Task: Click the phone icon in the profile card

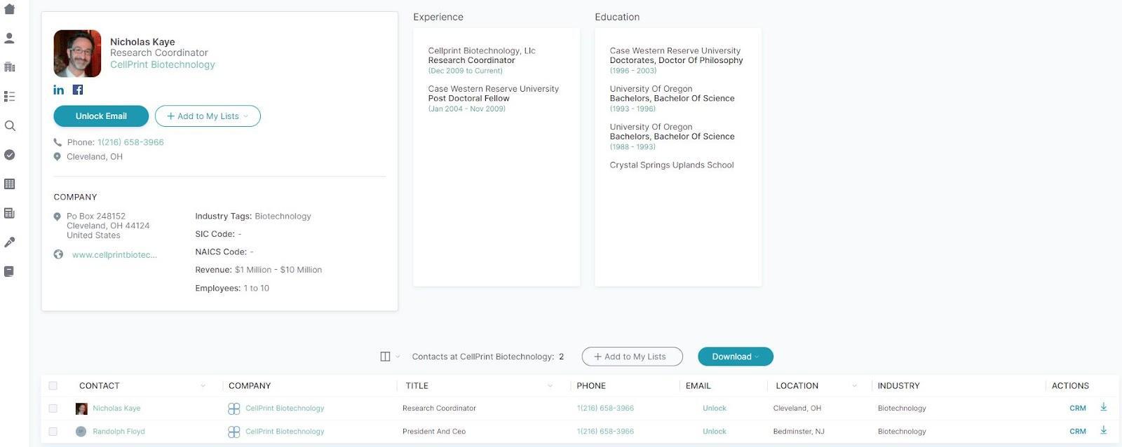Action: coord(58,142)
